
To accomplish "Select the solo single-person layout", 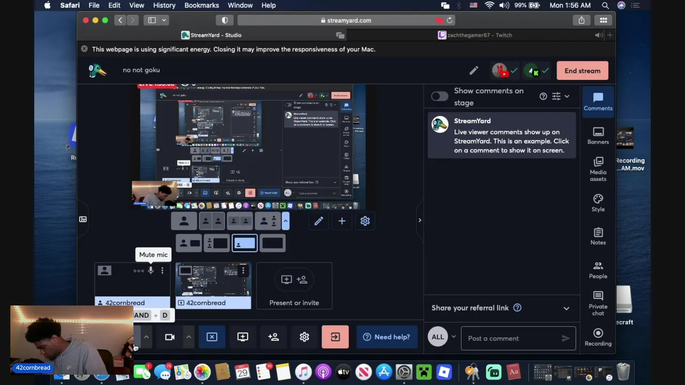I will pyautogui.click(x=184, y=221).
